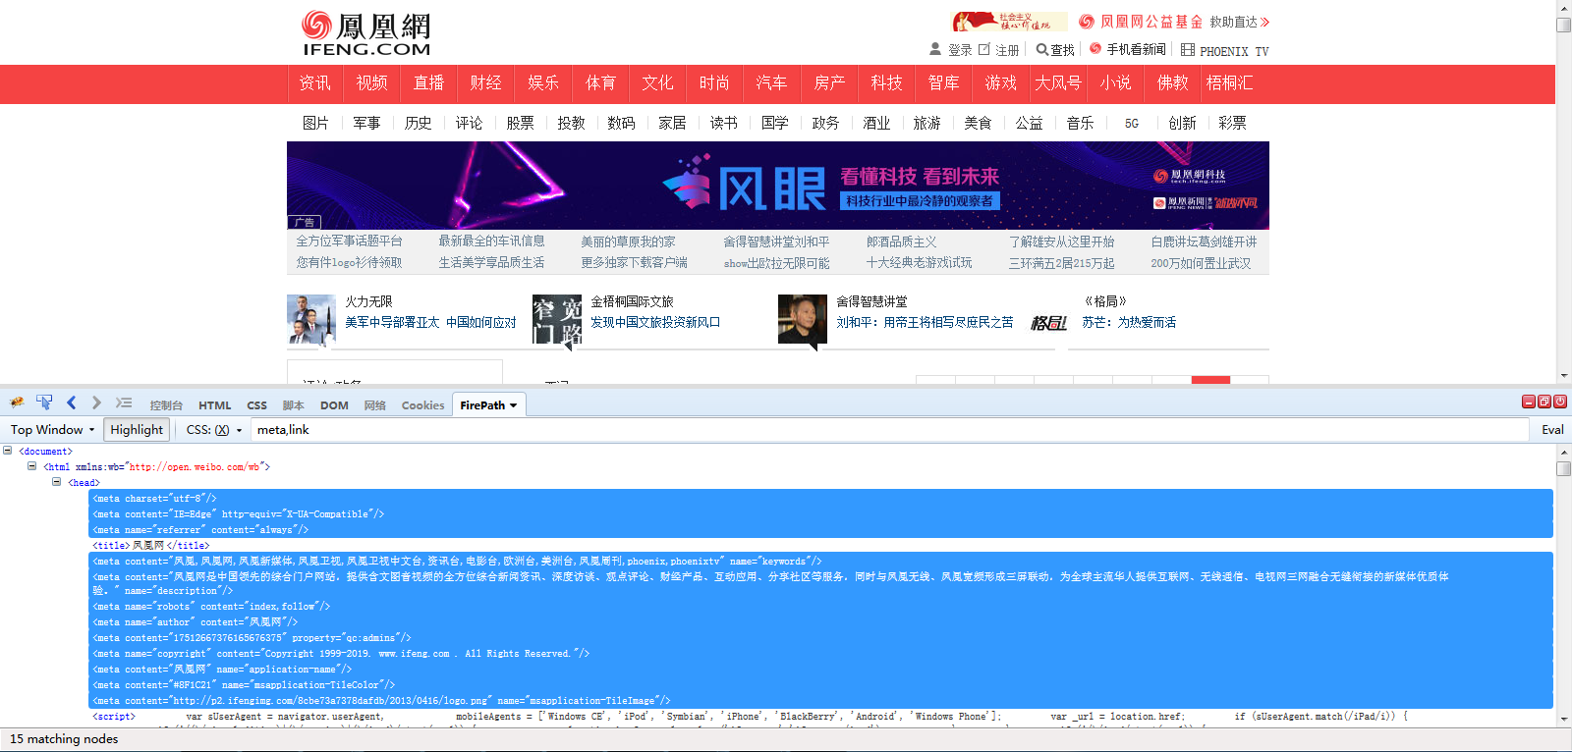The width and height of the screenshot is (1572, 752).
Task: Activate the element inspector pointer icon
Action: click(x=44, y=403)
